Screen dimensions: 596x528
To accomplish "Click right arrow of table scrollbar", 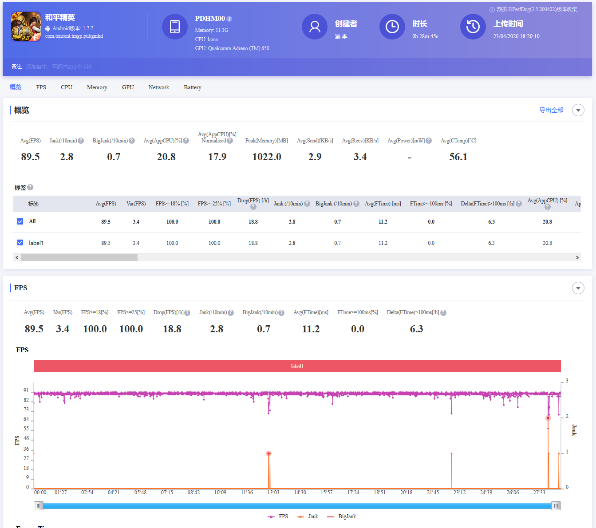I will click(x=577, y=257).
